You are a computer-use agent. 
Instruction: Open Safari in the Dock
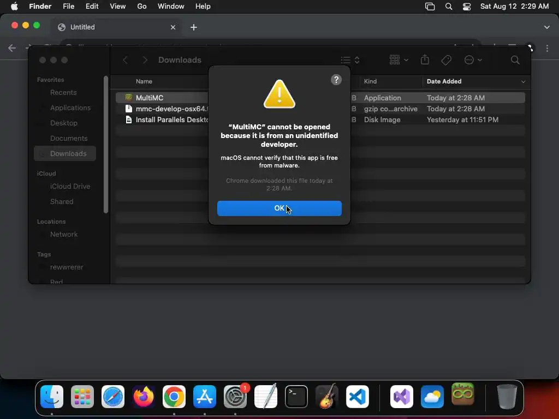(113, 397)
